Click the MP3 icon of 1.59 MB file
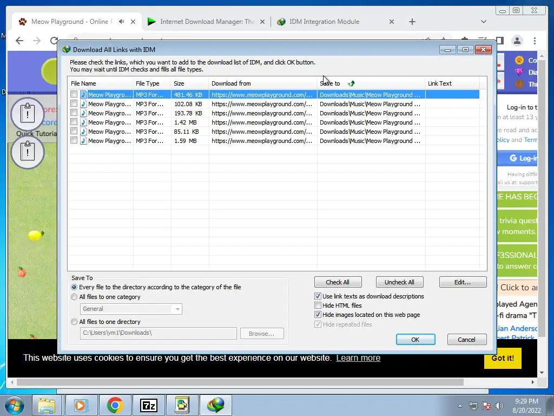 pos(83,140)
